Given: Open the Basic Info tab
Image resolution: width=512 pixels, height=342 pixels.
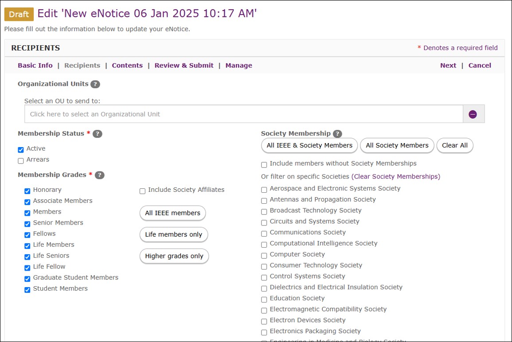Looking at the screenshot, I should [x=35, y=65].
